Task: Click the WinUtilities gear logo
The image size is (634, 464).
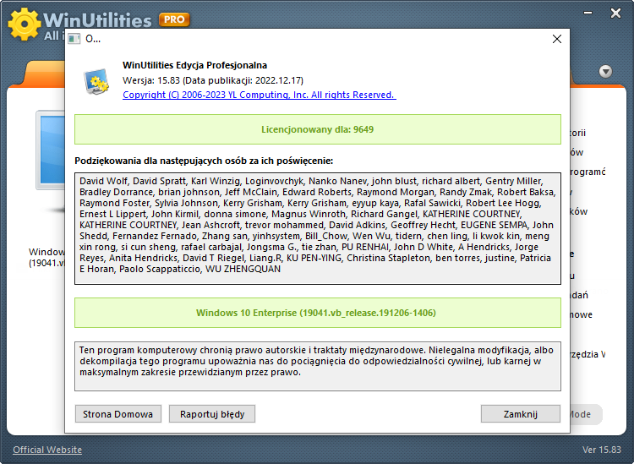Action: pyautogui.click(x=25, y=25)
